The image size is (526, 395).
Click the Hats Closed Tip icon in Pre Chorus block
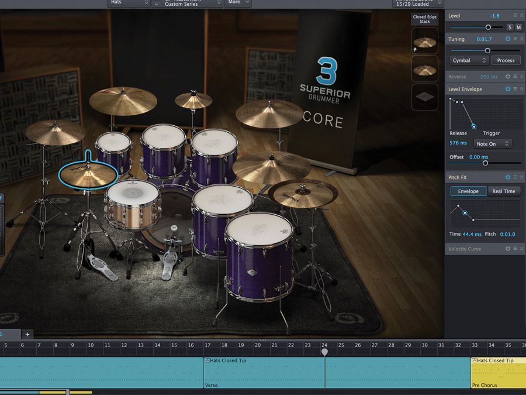pos(475,360)
